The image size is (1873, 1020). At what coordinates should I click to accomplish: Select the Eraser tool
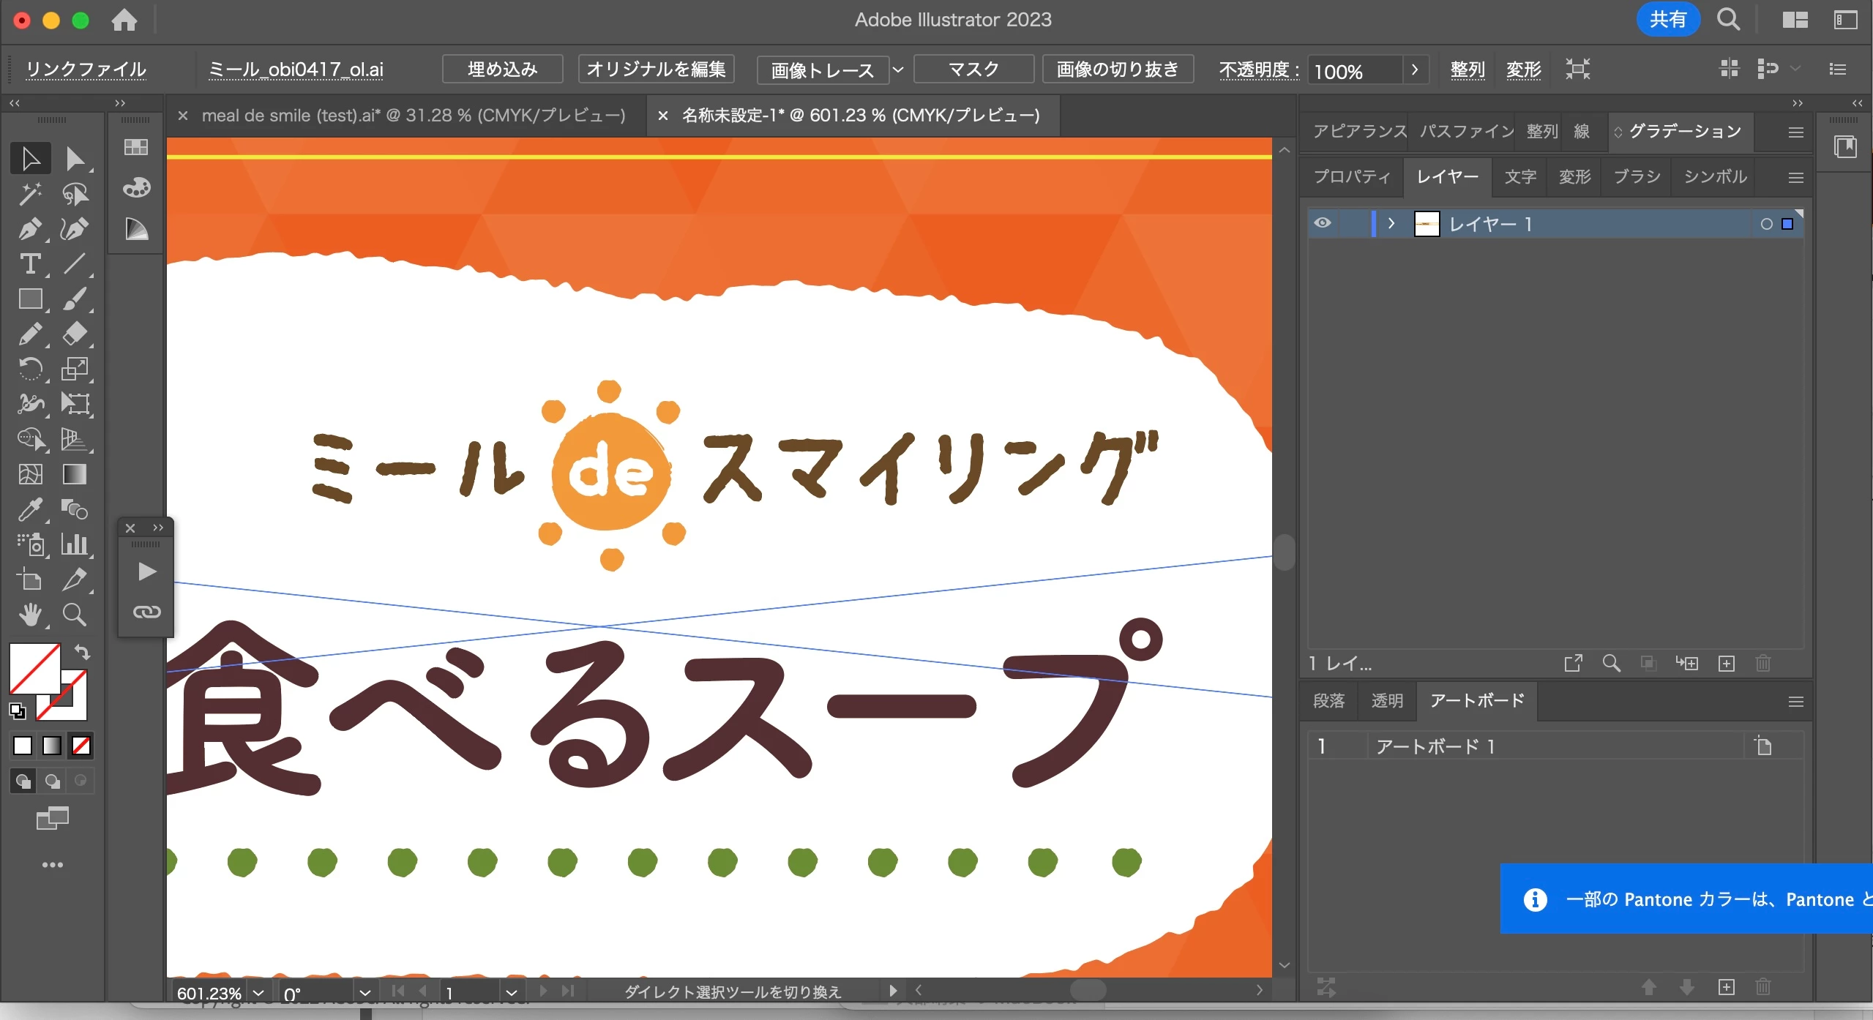74,334
